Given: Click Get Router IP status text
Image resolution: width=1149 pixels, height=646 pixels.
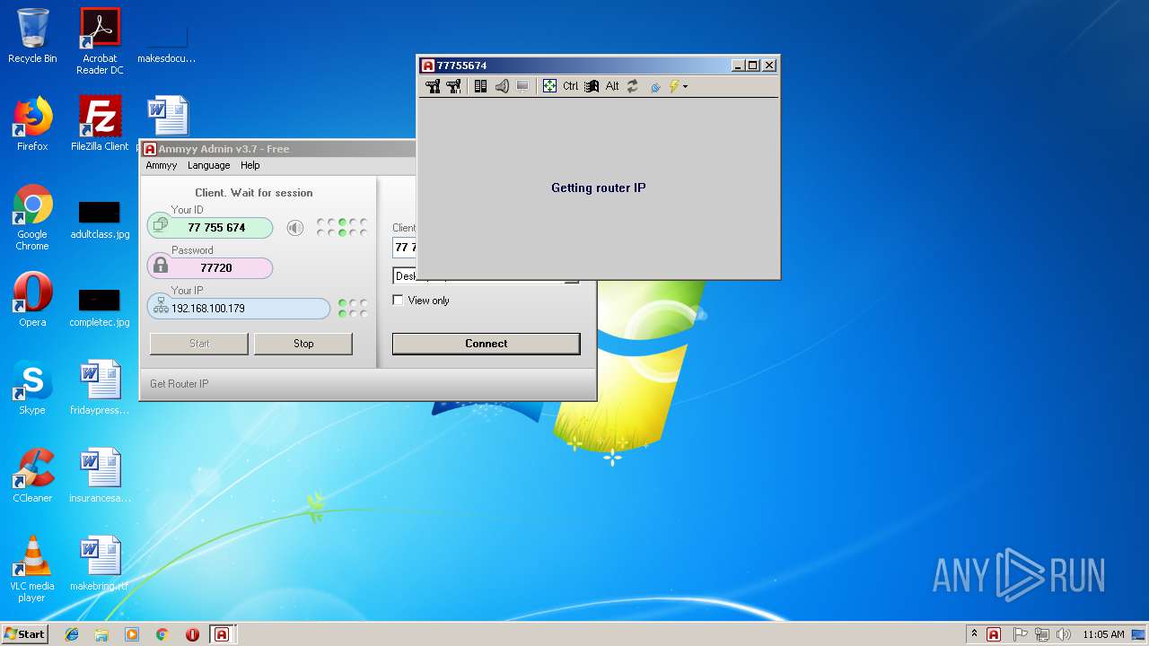Looking at the screenshot, I should (180, 384).
